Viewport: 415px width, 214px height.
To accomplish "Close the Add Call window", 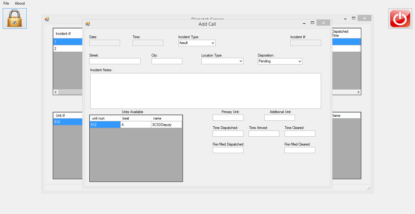I will (x=323, y=23).
